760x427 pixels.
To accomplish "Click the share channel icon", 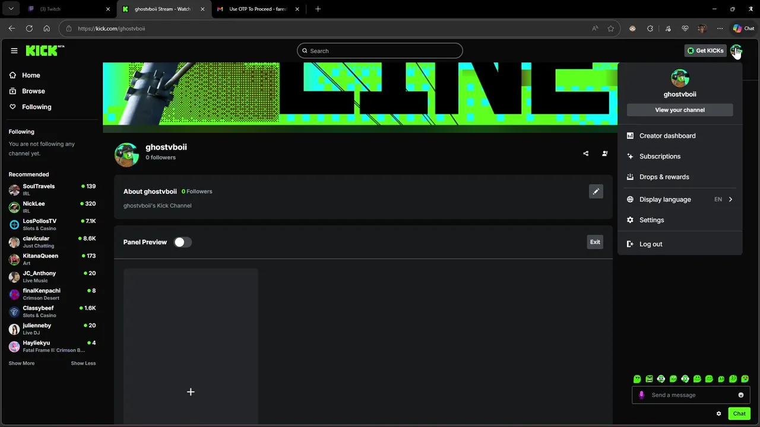I will [x=585, y=154].
